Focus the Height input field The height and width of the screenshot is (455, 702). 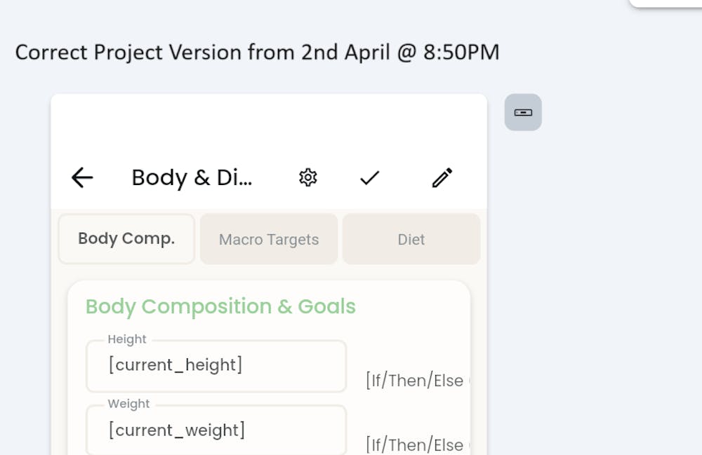coord(216,367)
